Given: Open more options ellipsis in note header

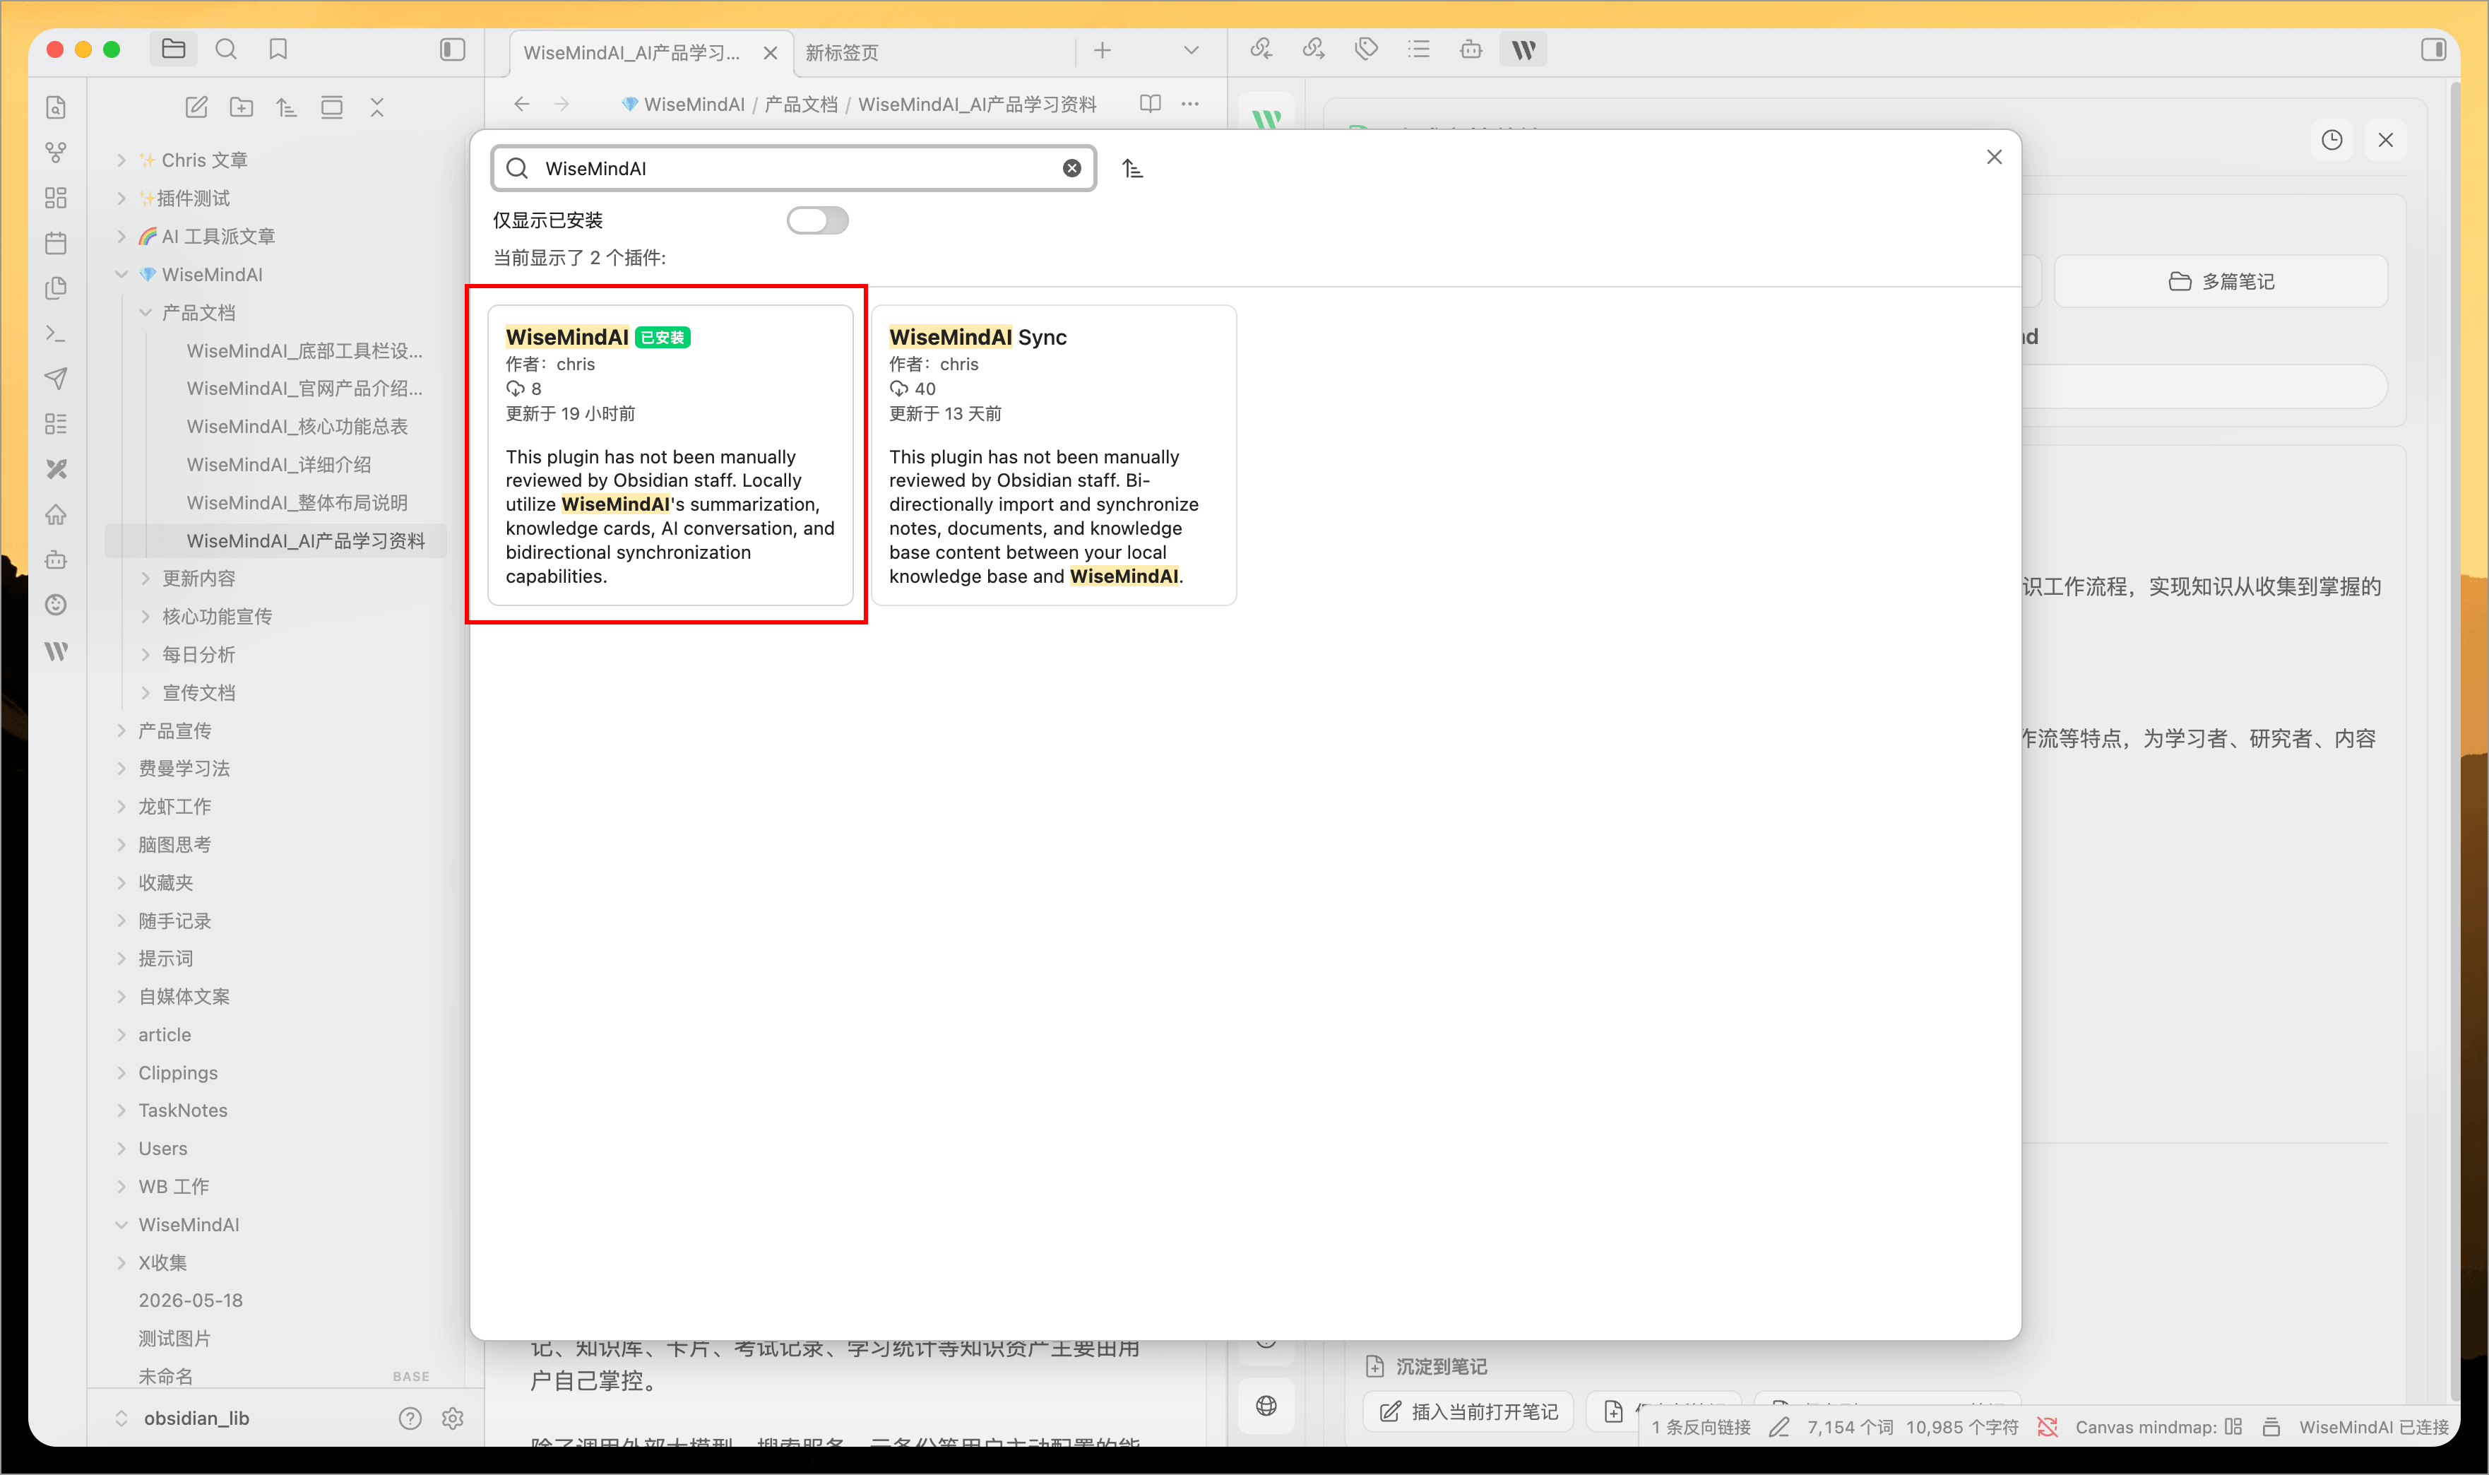Looking at the screenshot, I should click(1190, 103).
